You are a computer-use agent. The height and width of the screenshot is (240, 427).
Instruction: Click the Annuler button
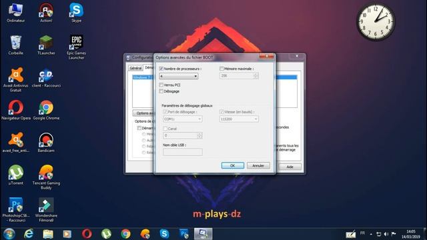(258, 165)
